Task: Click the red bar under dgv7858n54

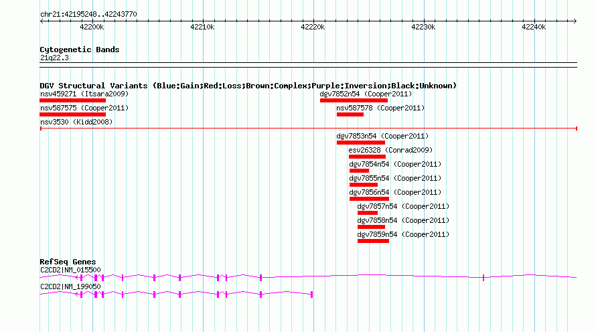Action: coord(372,227)
